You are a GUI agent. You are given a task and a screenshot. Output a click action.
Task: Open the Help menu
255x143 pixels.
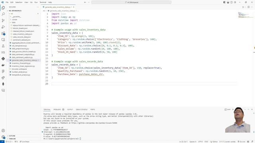coord(50,2)
